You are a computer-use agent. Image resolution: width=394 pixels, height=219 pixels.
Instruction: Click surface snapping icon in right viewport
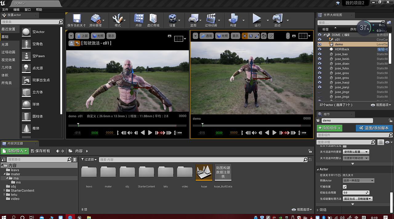coord(271,36)
